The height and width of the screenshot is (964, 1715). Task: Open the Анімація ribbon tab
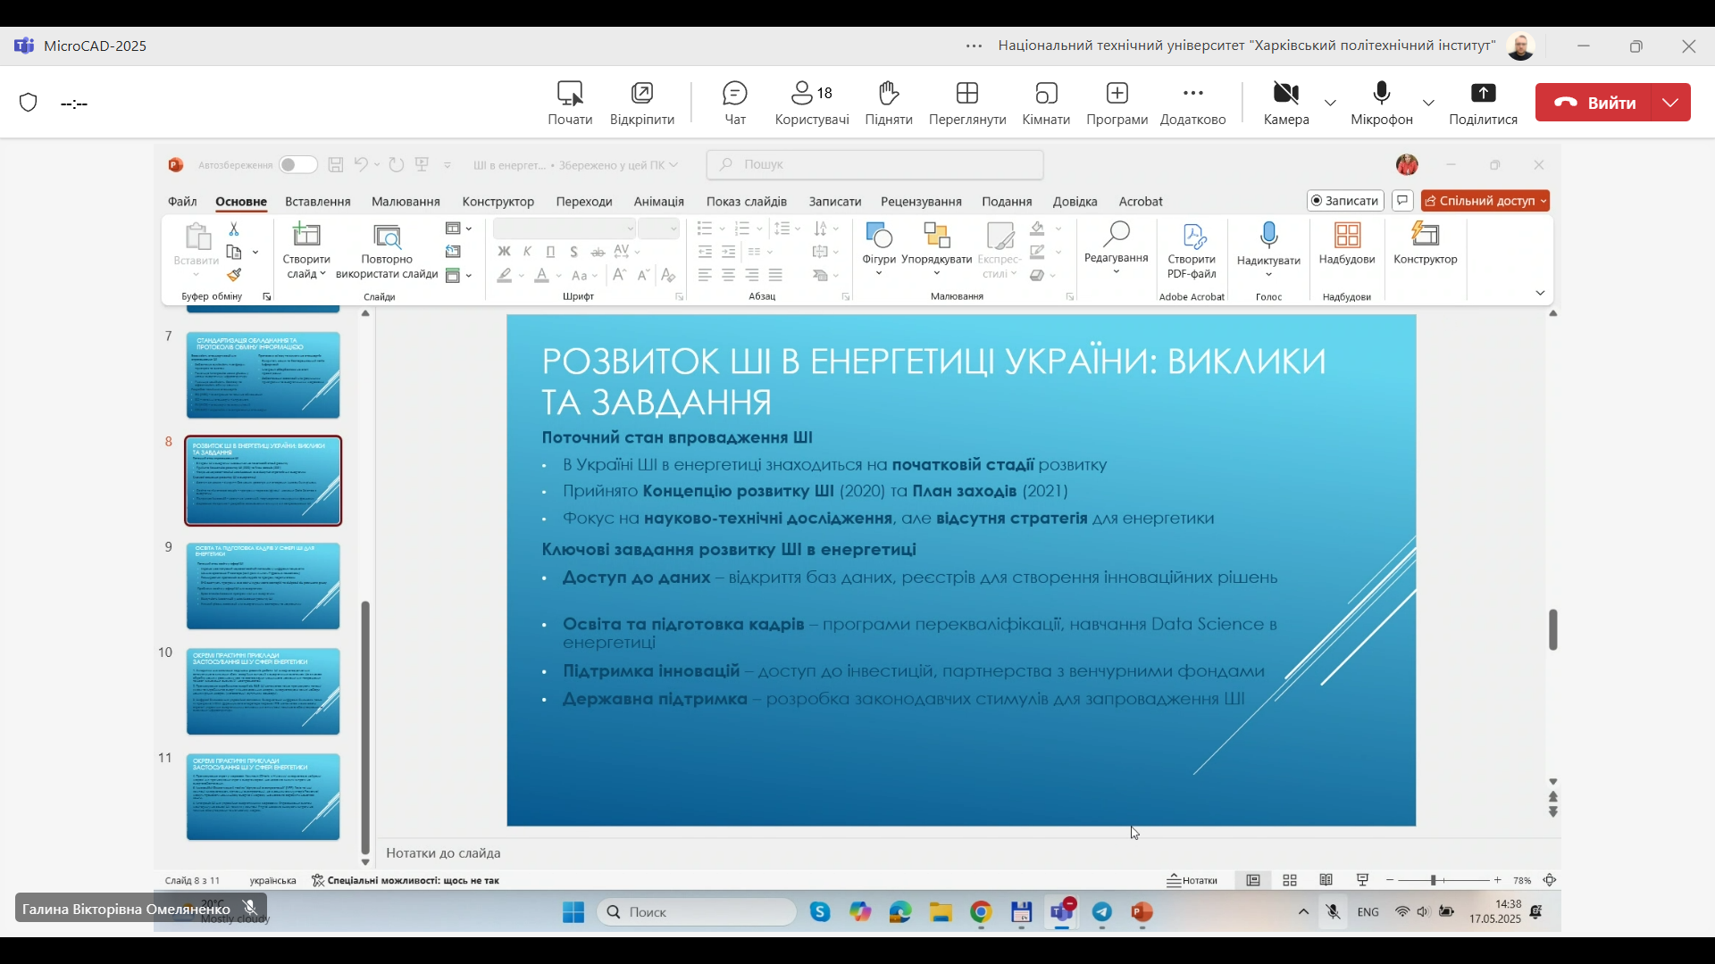pos(658,202)
